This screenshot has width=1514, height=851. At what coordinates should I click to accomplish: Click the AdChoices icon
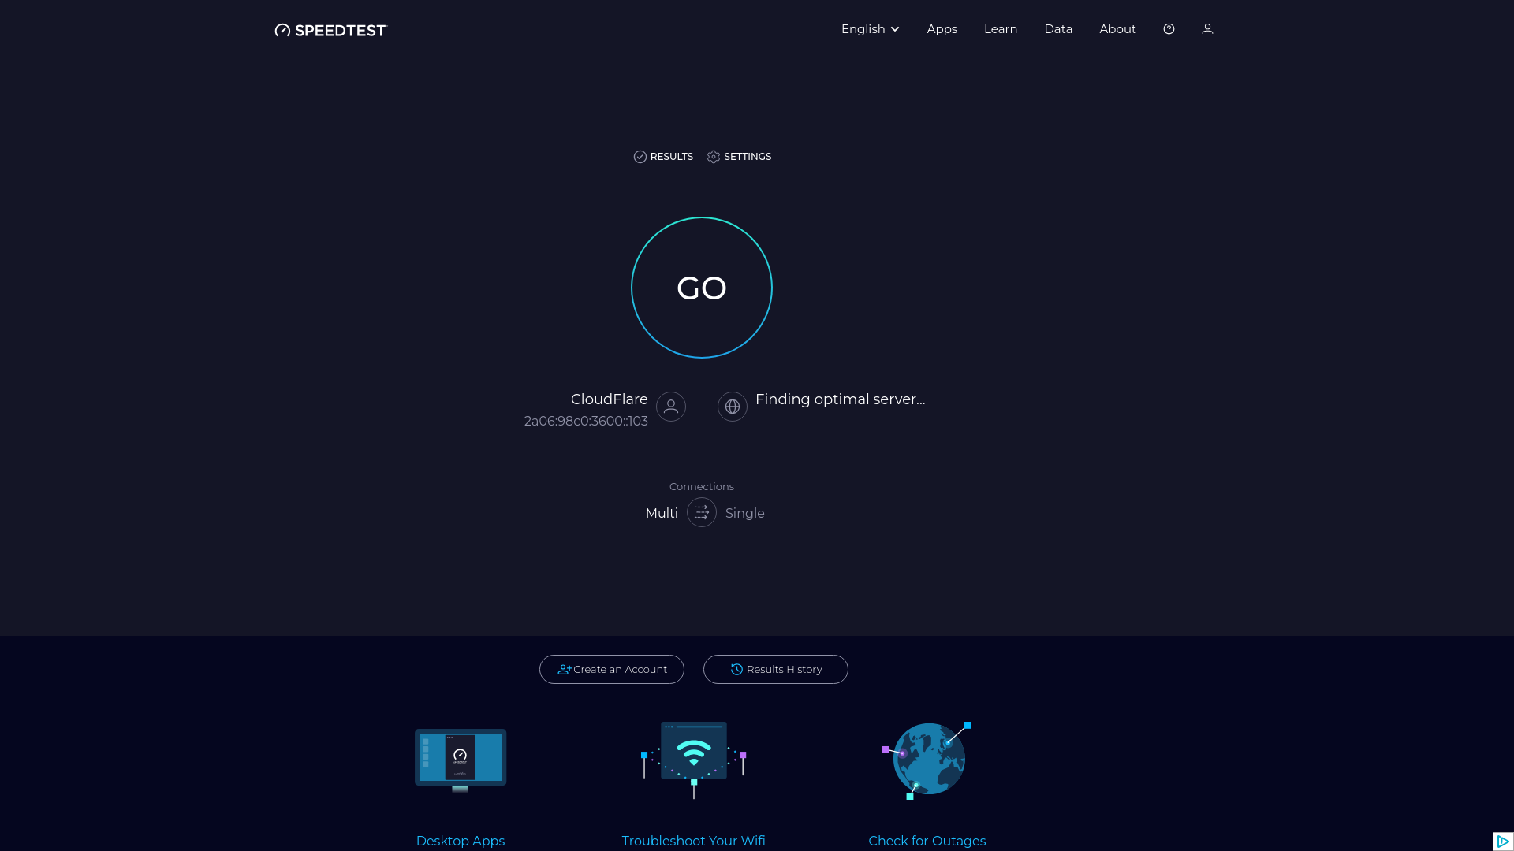[1503, 842]
